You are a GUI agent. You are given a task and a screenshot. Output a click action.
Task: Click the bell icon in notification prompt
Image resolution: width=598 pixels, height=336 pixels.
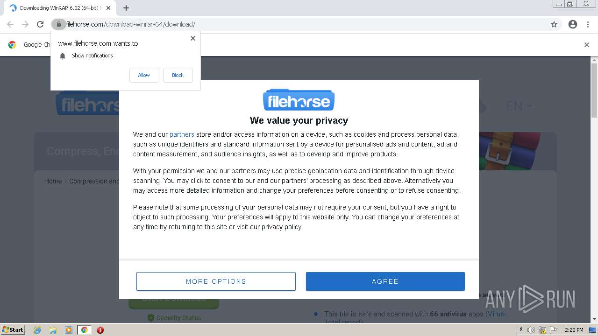click(x=63, y=56)
